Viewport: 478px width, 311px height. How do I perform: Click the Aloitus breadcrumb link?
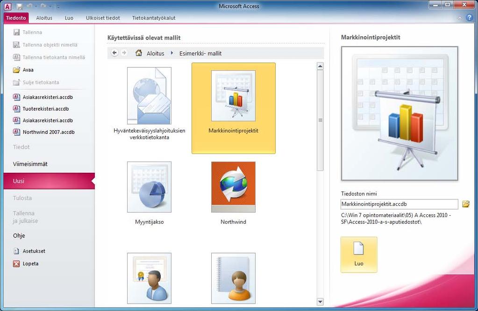(x=156, y=53)
